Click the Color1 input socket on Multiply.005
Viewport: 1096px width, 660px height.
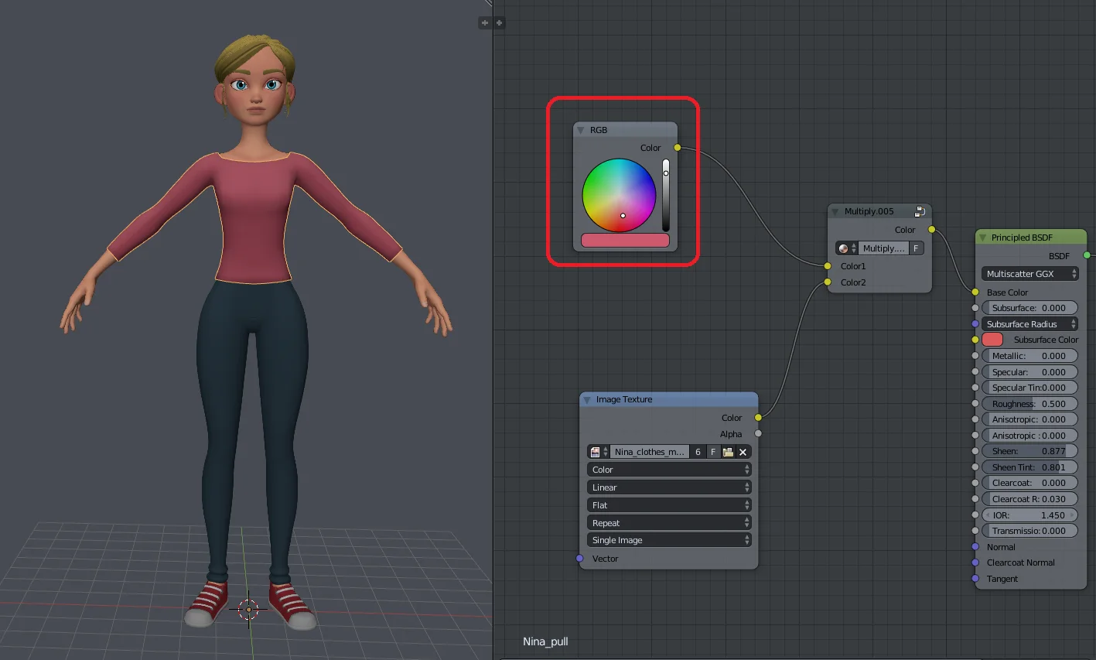point(827,265)
